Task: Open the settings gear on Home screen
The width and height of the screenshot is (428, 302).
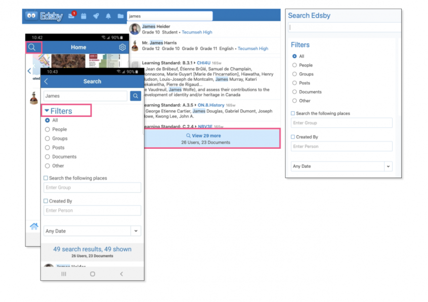Action: [122, 47]
